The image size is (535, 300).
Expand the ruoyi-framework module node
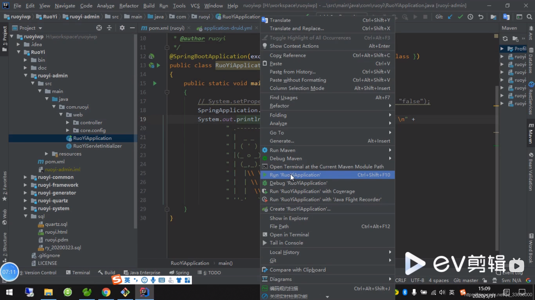[25, 185]
